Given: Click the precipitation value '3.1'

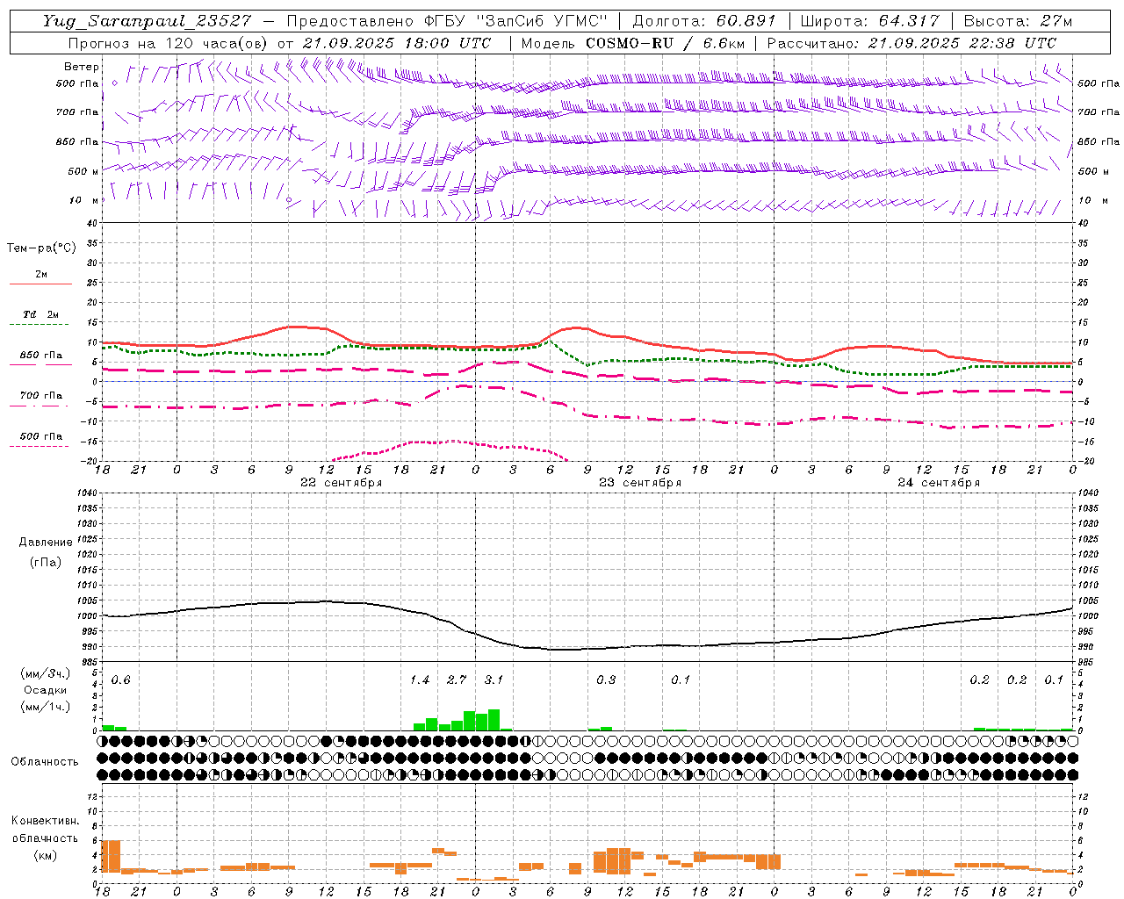Looking at the screenshot, I should pos(494,680).
